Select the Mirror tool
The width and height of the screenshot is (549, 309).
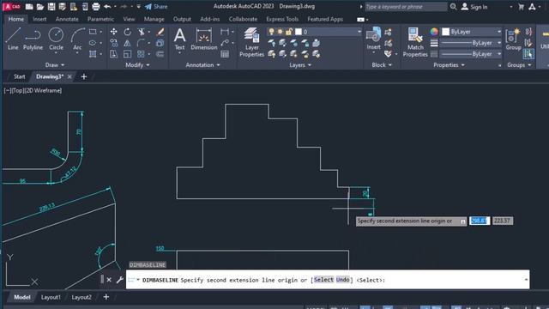coord(128,43)
